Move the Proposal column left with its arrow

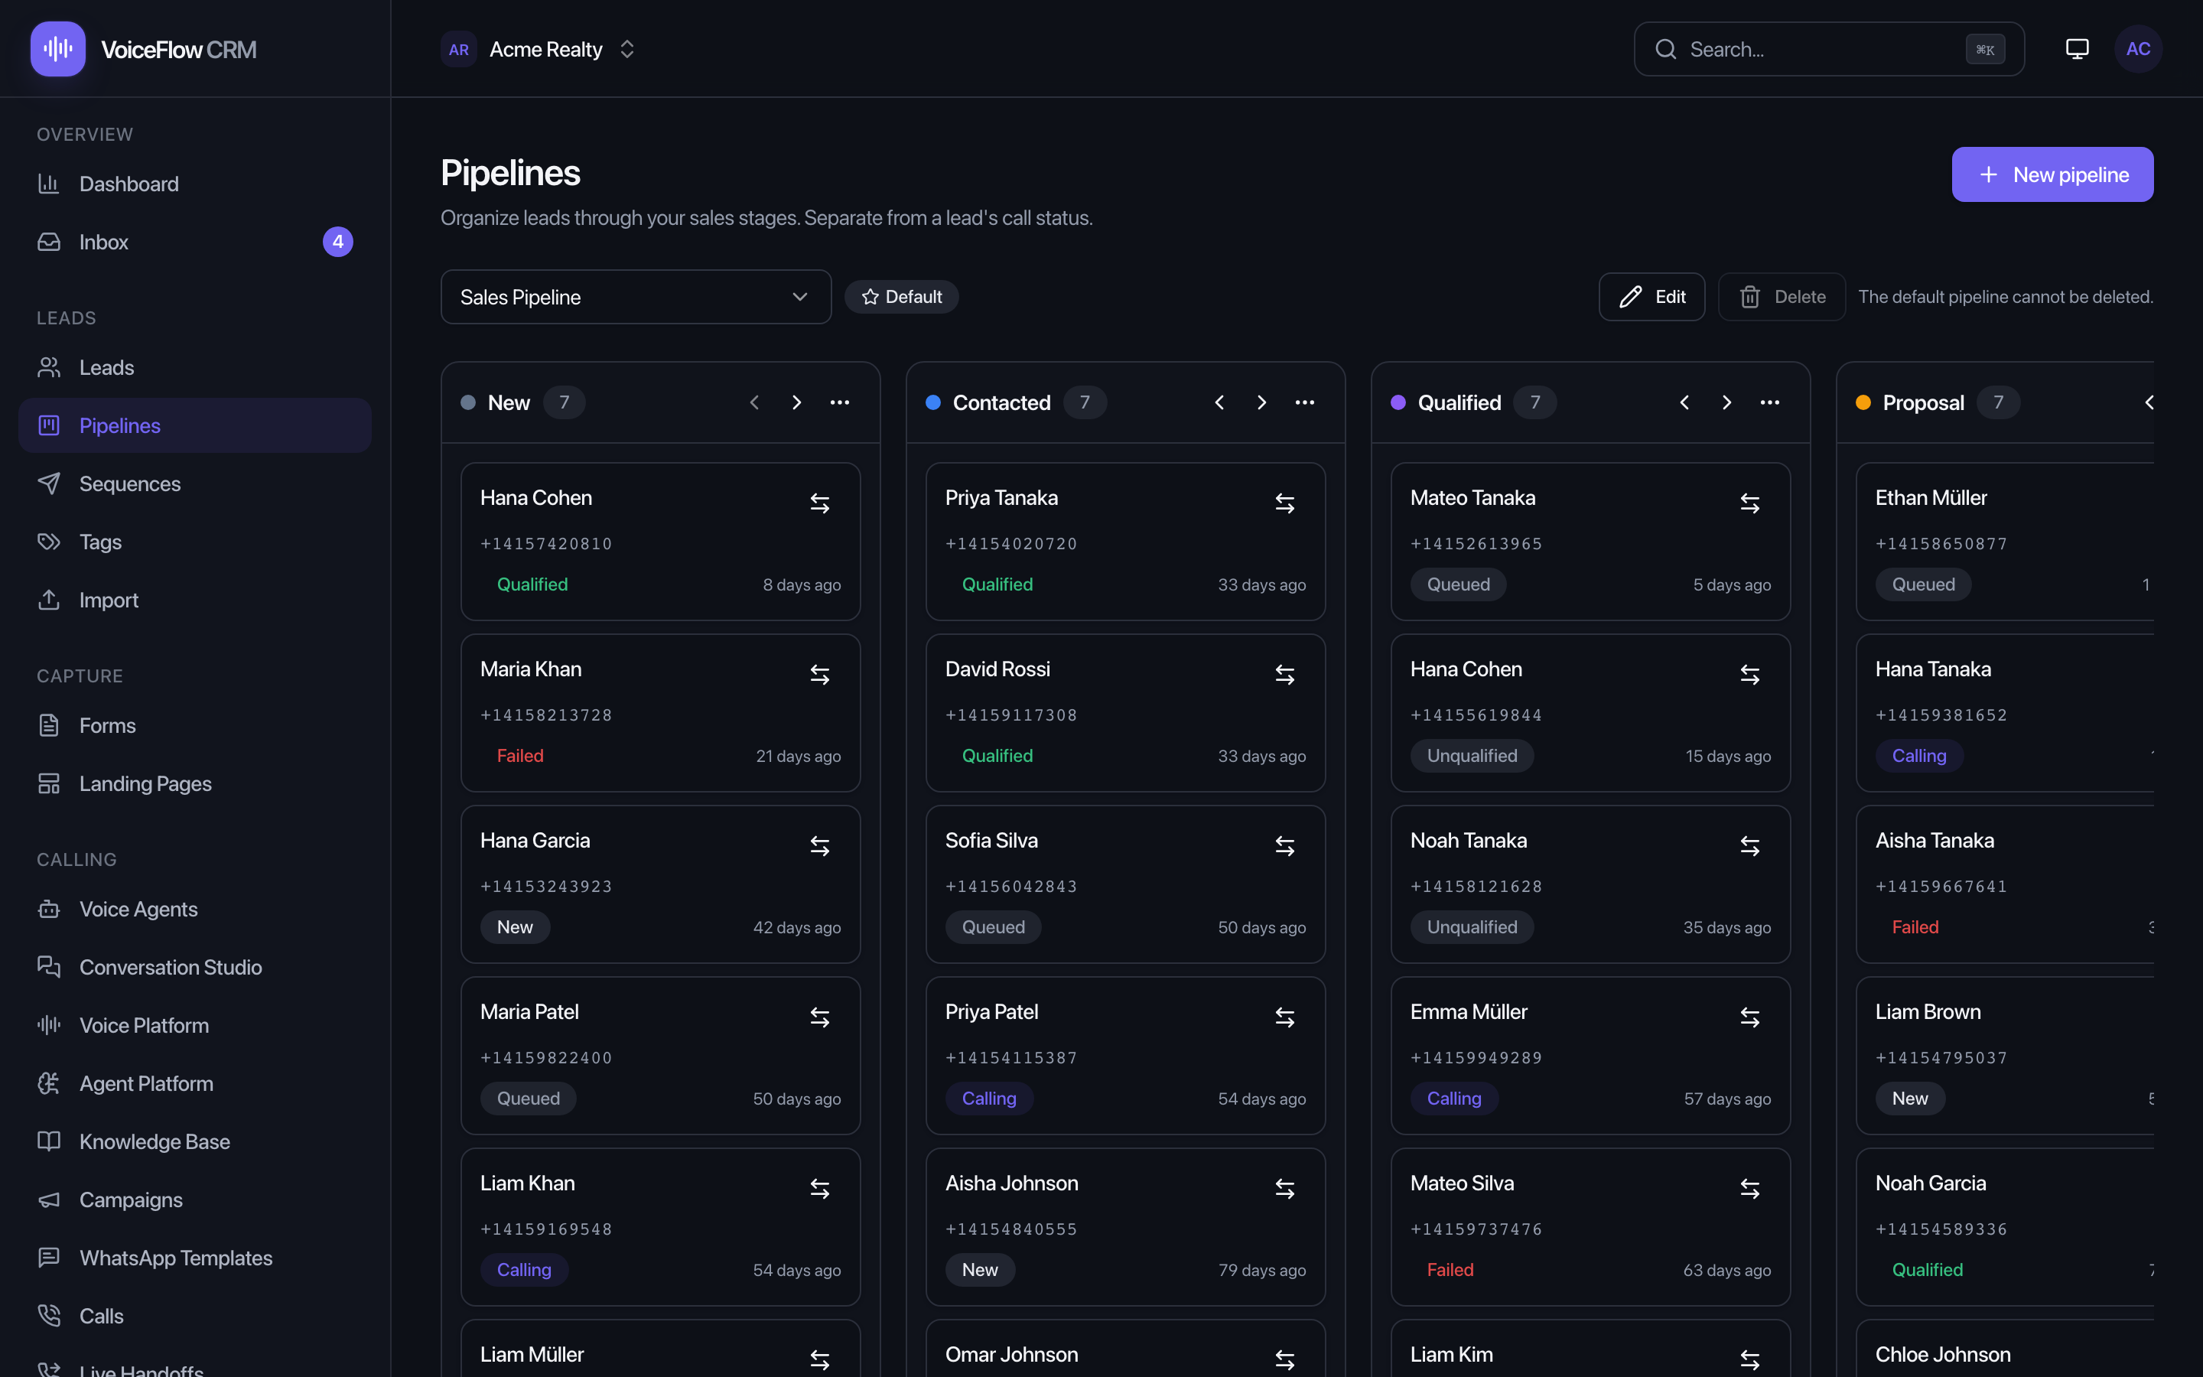pos(2149,402)
